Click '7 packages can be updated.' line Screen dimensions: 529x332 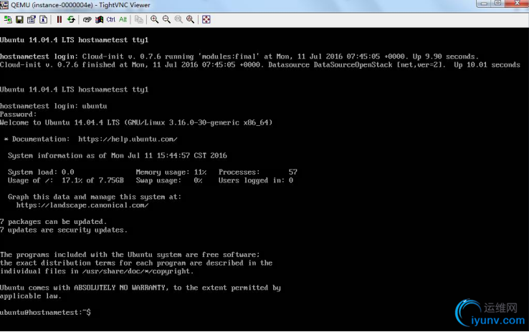(x=53, y=222)
